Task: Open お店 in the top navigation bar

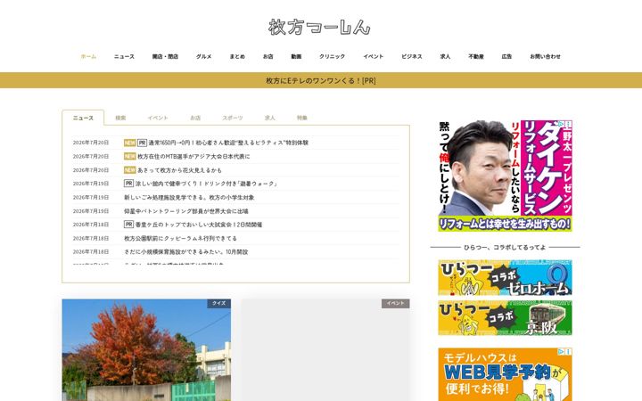Action: (267, 56)
